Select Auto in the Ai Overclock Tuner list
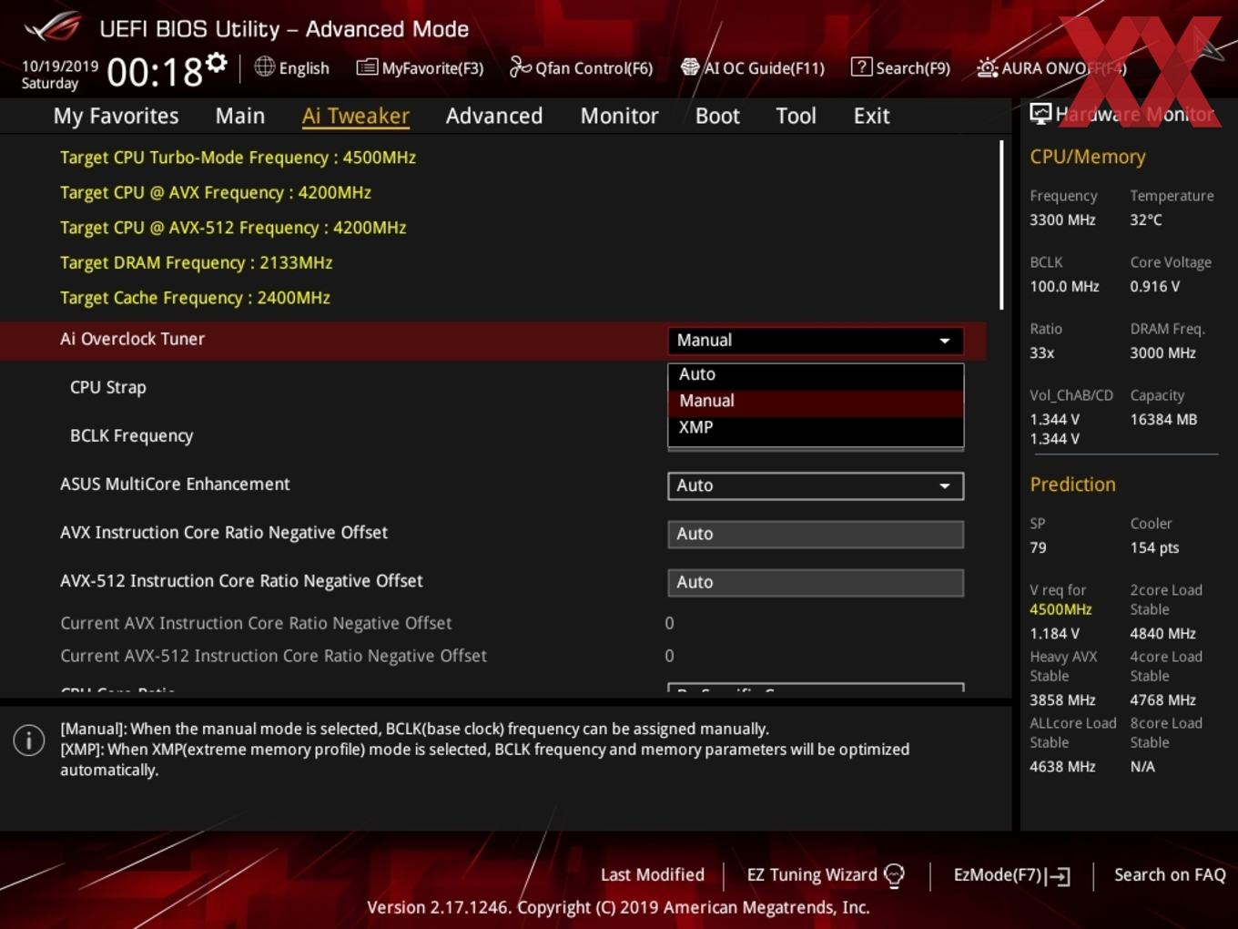The image size is (1238, 929). point(815,374)
